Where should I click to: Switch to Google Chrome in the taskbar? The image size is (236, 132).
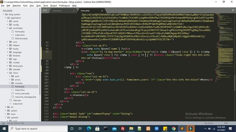[x=174, y=129]
